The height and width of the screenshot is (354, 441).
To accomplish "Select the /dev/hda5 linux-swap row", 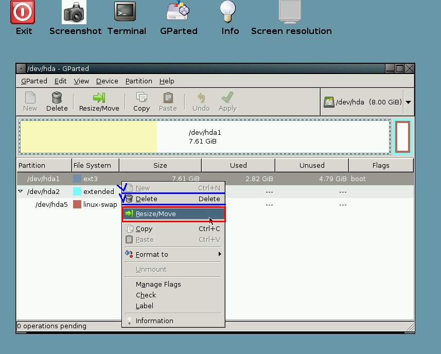I will (215, 204).
